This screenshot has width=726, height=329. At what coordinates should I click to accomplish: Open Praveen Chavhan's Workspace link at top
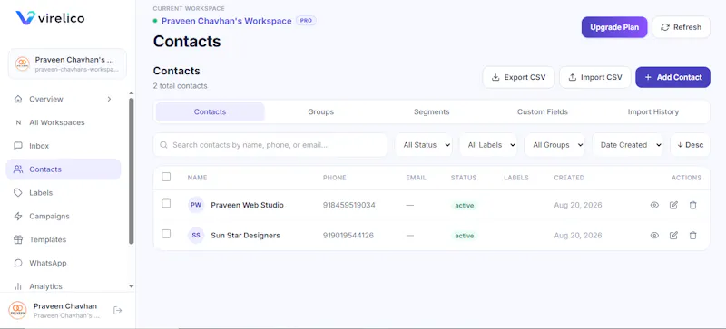coord(226,21)
